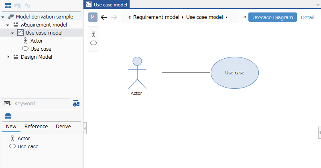The width and height of the screenshot is (321, 168).
Task: Click the greyed arrows toolbar icon
Action: click(x=27, y=6)
